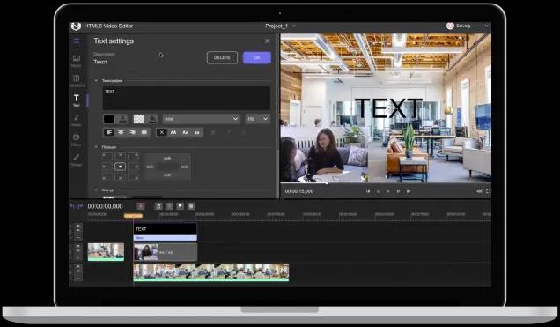
Task: Play the preview video
Action: pos(388,191)
